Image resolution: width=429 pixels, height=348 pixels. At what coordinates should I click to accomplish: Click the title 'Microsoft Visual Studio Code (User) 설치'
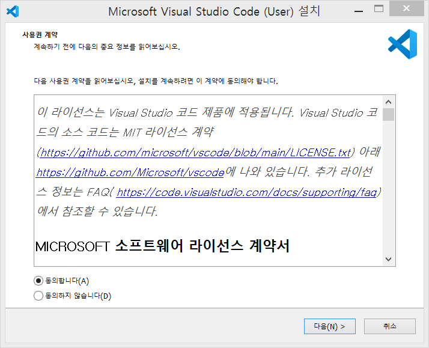pyautogui.click(x=214, y=11)
